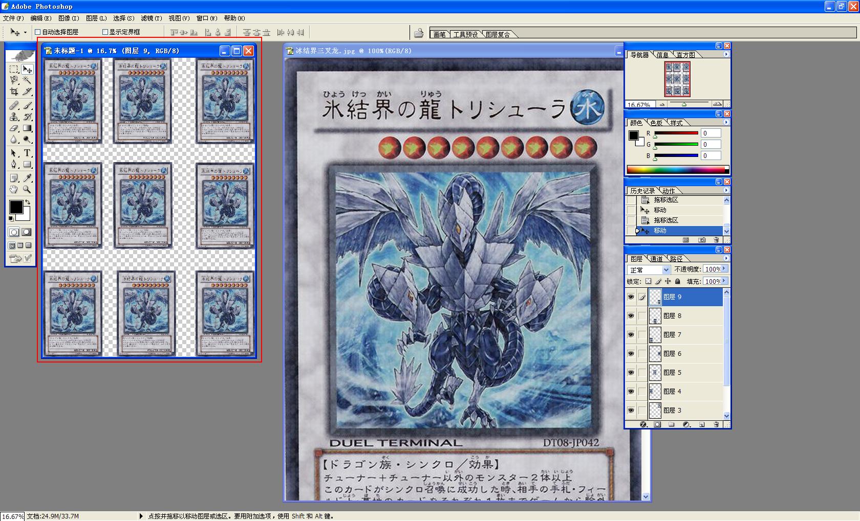Toggle lock all for the layer
This screenshot has height=521, width=860.
(x=678, y=281)
